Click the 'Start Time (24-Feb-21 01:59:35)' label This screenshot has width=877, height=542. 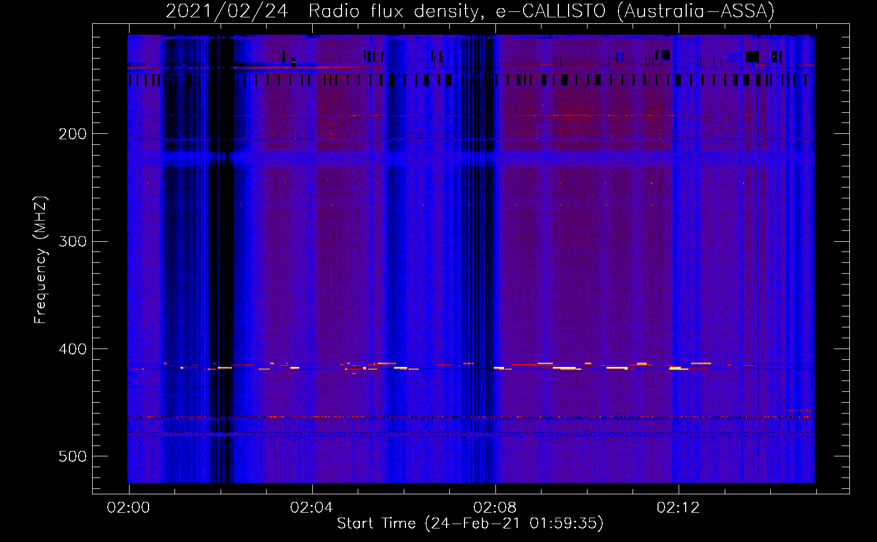pos(470,524)
